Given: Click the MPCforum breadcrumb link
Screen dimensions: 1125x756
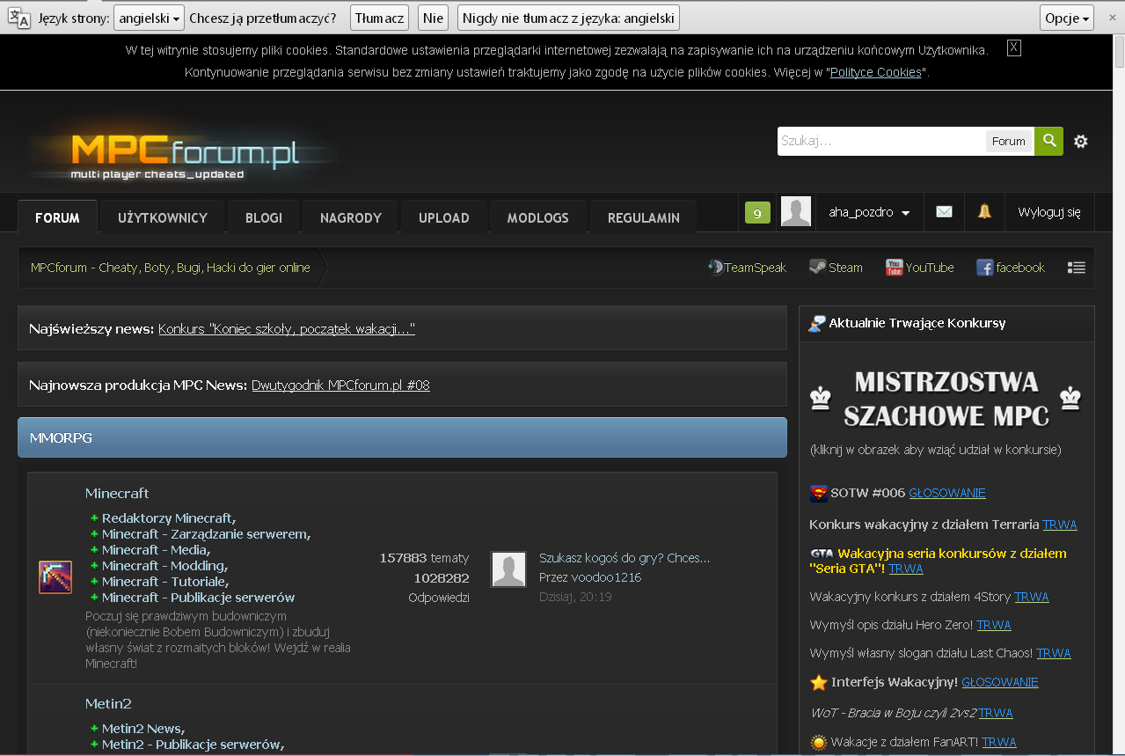Looking at the screenshot, I should point(171,268).
